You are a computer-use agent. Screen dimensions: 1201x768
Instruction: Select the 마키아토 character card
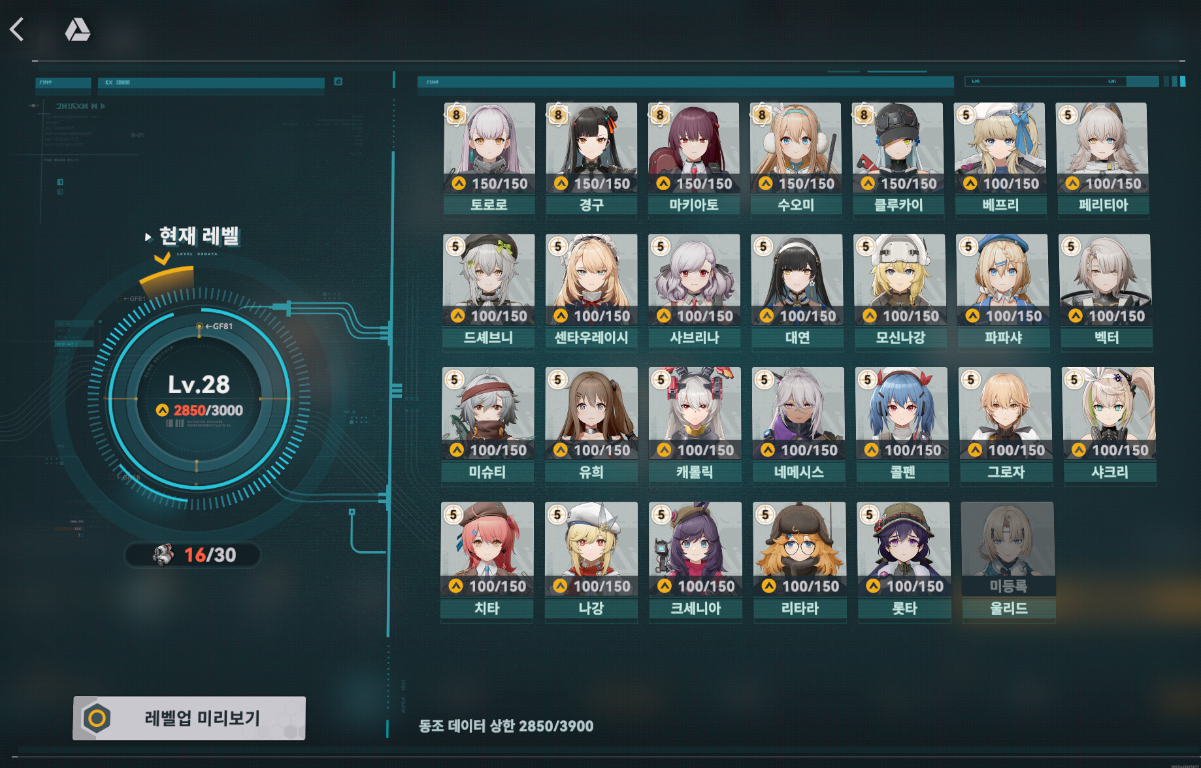[694, 159]
